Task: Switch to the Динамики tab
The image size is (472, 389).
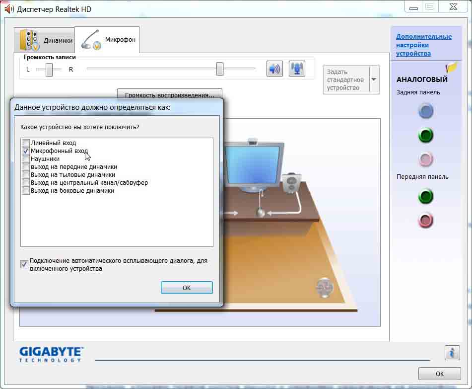Action: [x=46, y=40]
